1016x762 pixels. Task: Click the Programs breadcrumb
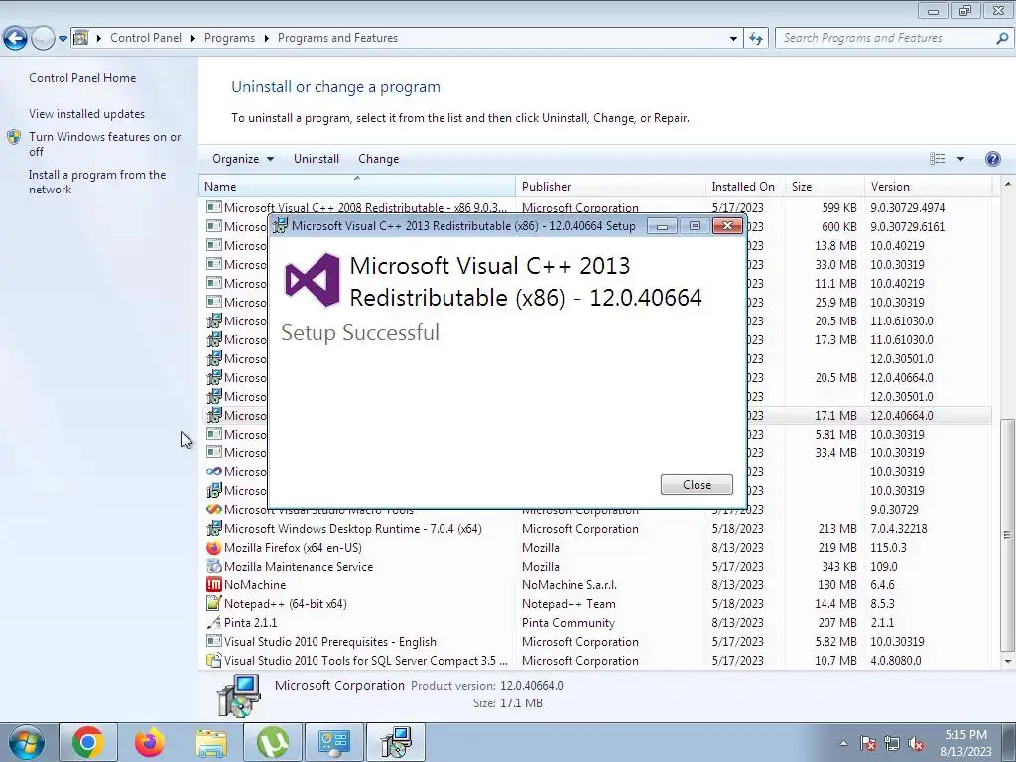229,39
